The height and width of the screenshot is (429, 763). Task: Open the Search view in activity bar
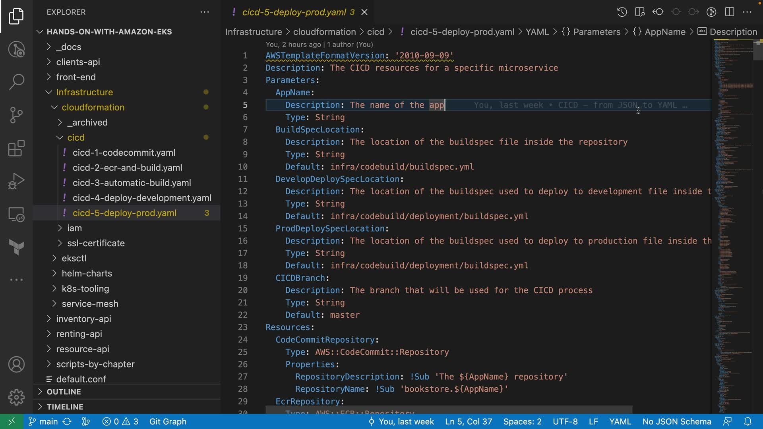coord(16,82)
